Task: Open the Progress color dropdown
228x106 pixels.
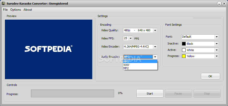Action: pyautogui.click(x=217, y=56)
